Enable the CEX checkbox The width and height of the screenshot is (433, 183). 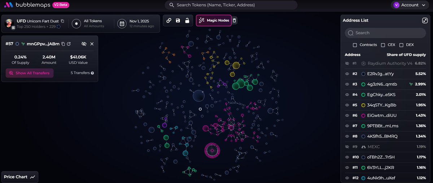[383, 45]
